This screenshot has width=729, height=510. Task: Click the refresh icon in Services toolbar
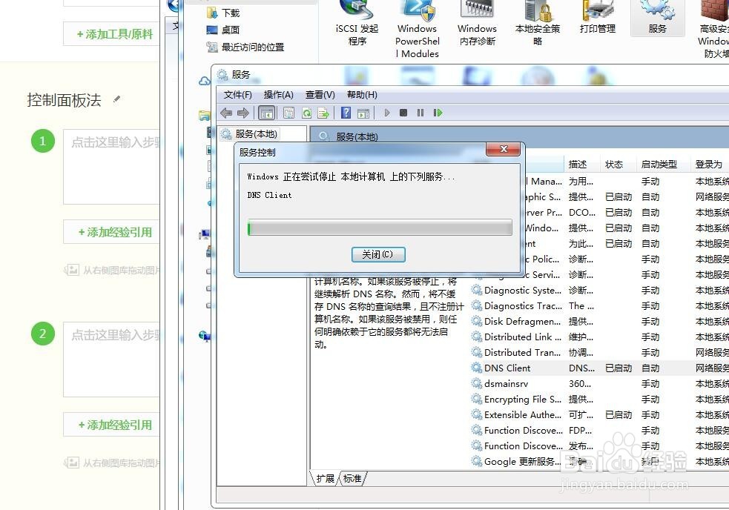(x=306, y=113)
